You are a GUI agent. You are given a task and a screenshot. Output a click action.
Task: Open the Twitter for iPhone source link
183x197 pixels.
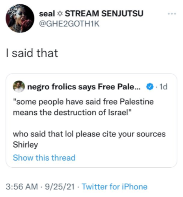(114, 187)
